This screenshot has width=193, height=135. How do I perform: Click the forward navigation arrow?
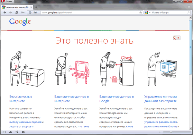point(11,13)
